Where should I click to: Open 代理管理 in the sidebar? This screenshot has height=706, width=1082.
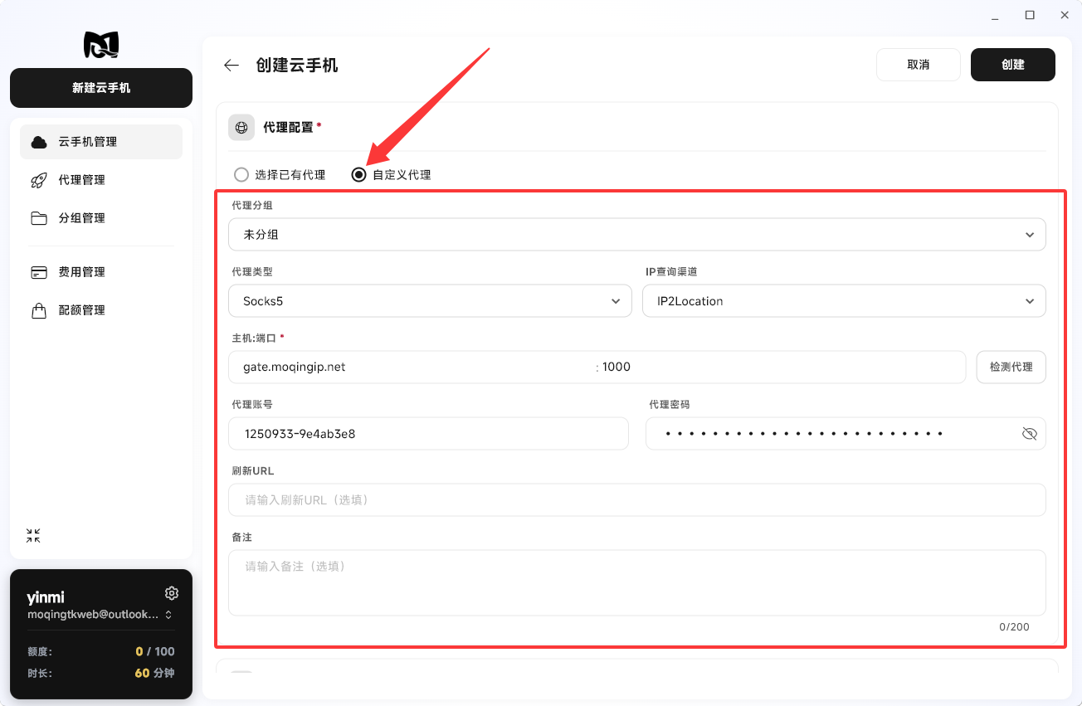[x=101, y=180]
